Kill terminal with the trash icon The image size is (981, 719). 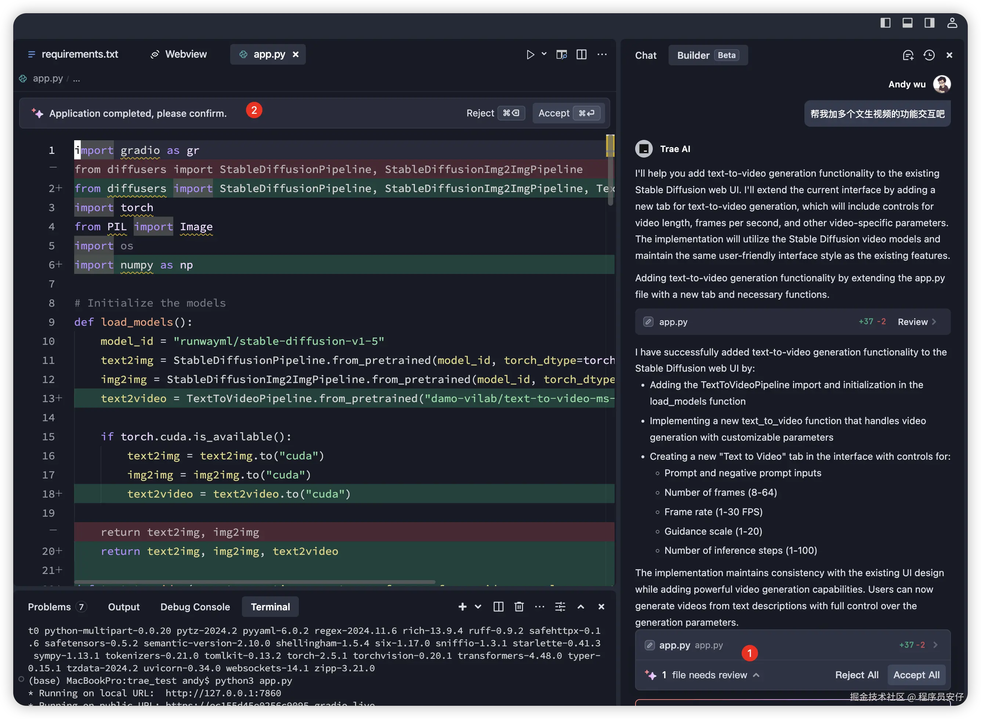pyautogui.click(x=519, y=607)
